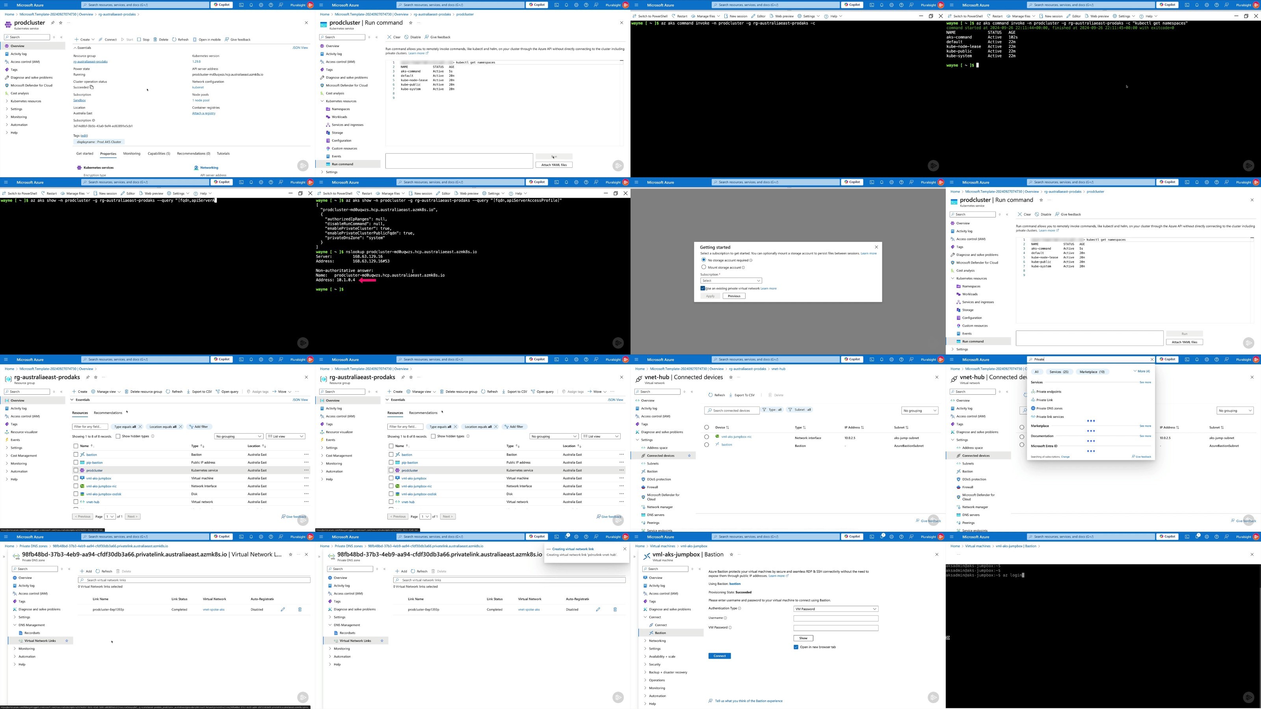Click help question mark in header above Getting started dialog
The height and width of the screenshot is (709, 1261).
coord(901,182)
